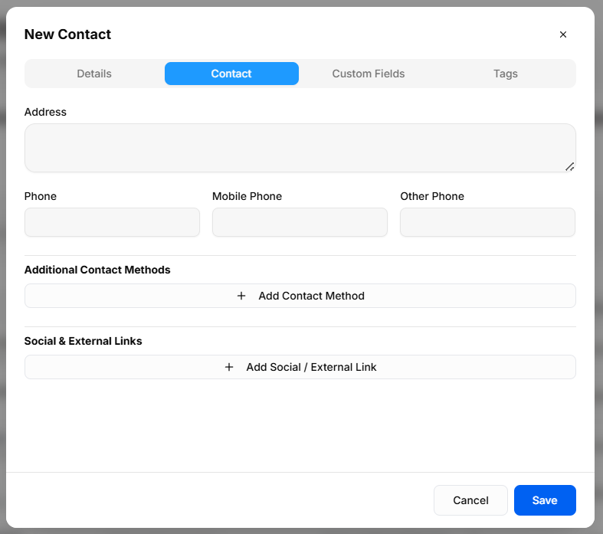The image size is (603, 534).
Task: Add Contact Method button text
Action: [312, 296]
